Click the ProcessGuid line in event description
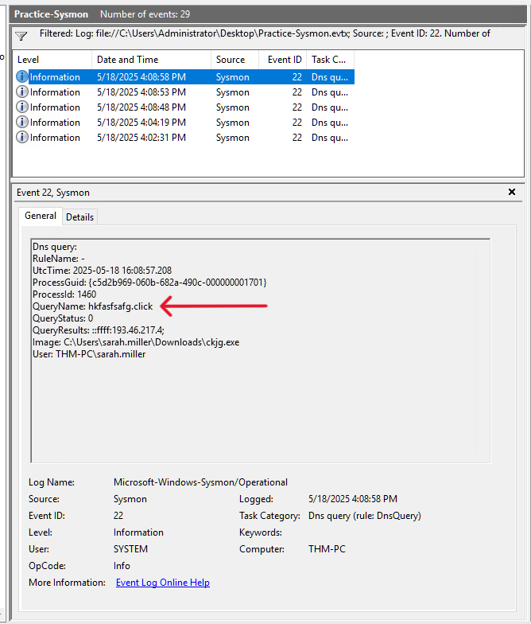Image resolution: width=531 pixels, height=624 pixels. (149, 283)
